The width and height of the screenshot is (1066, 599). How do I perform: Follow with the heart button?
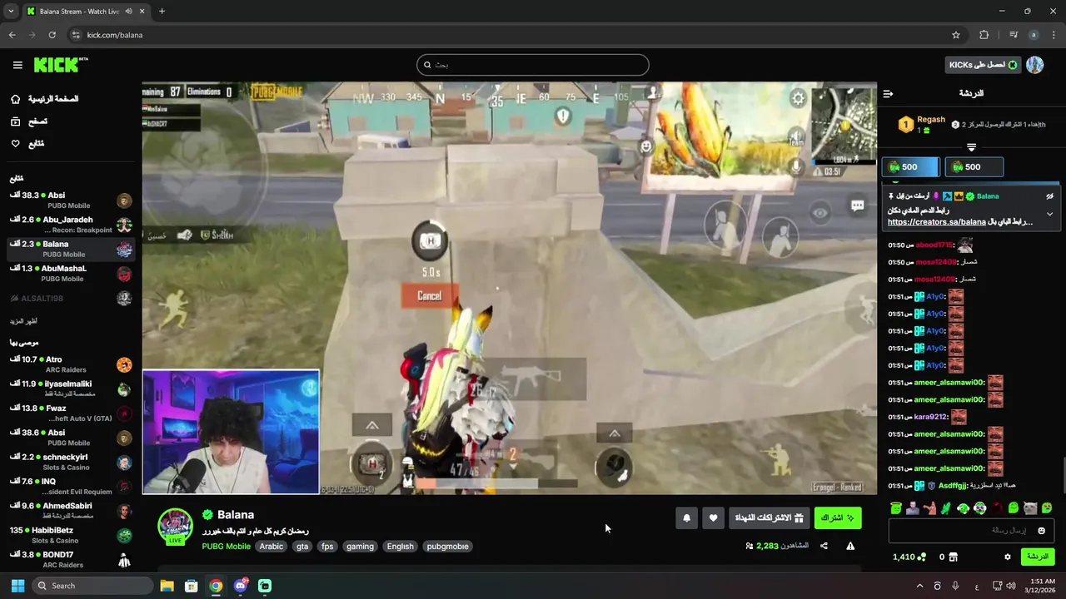click(x=713, y=518)
